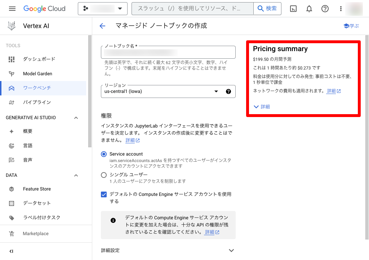Open the three-dot more options menu

341,9
